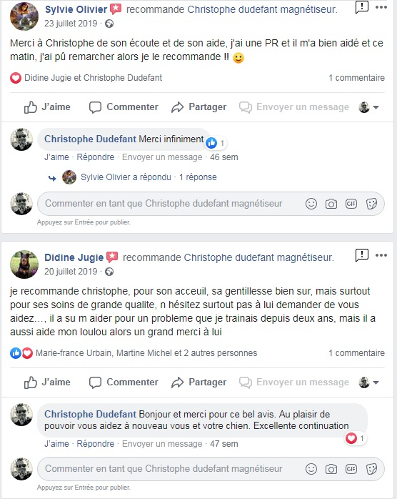Screen dimensions: 397x499
Task: Expand identity selector dropdown on Didine's post
Action: pos(368,382)
